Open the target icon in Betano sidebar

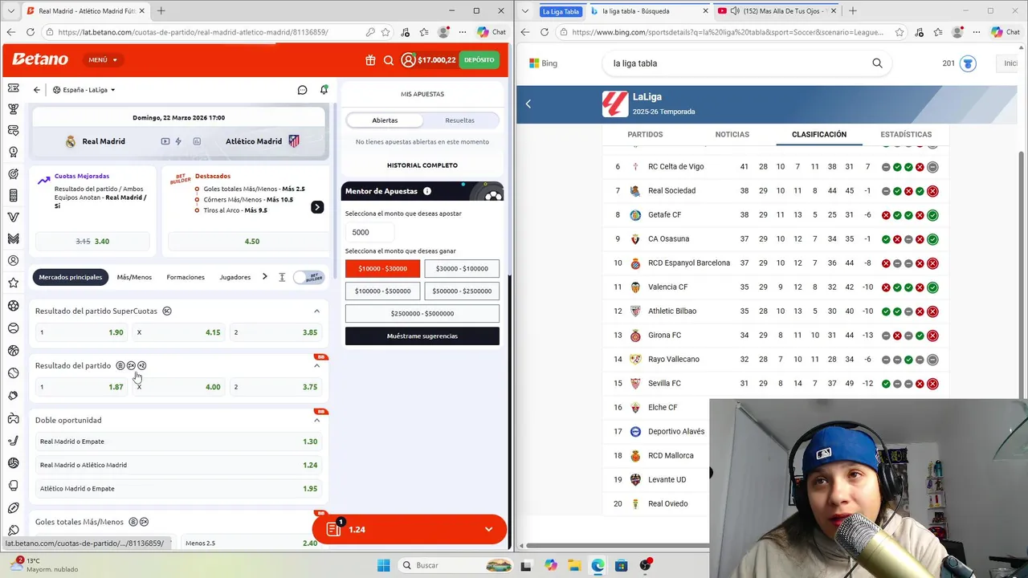click(13, 173)
